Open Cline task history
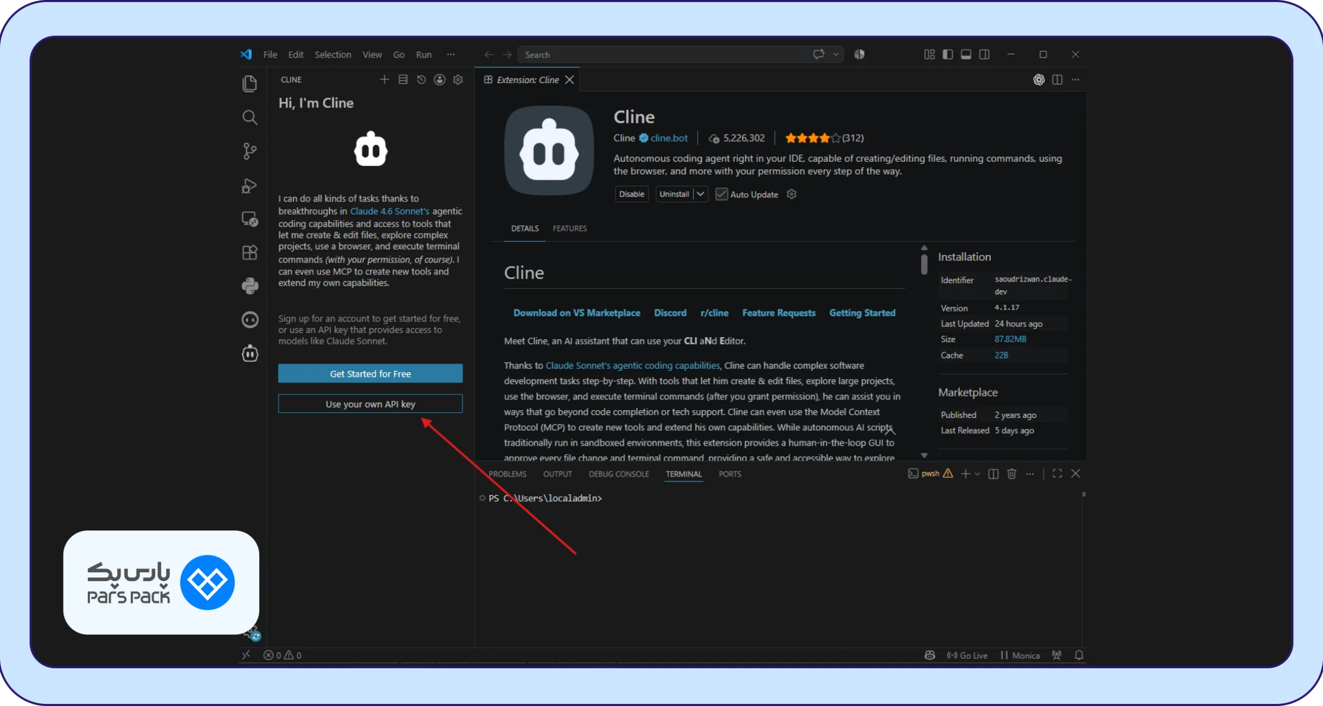 pos(421,80)
